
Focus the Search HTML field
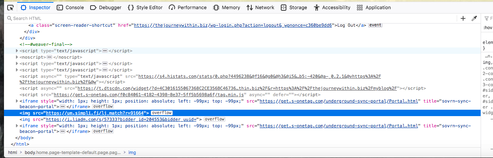tap(231, 18)
